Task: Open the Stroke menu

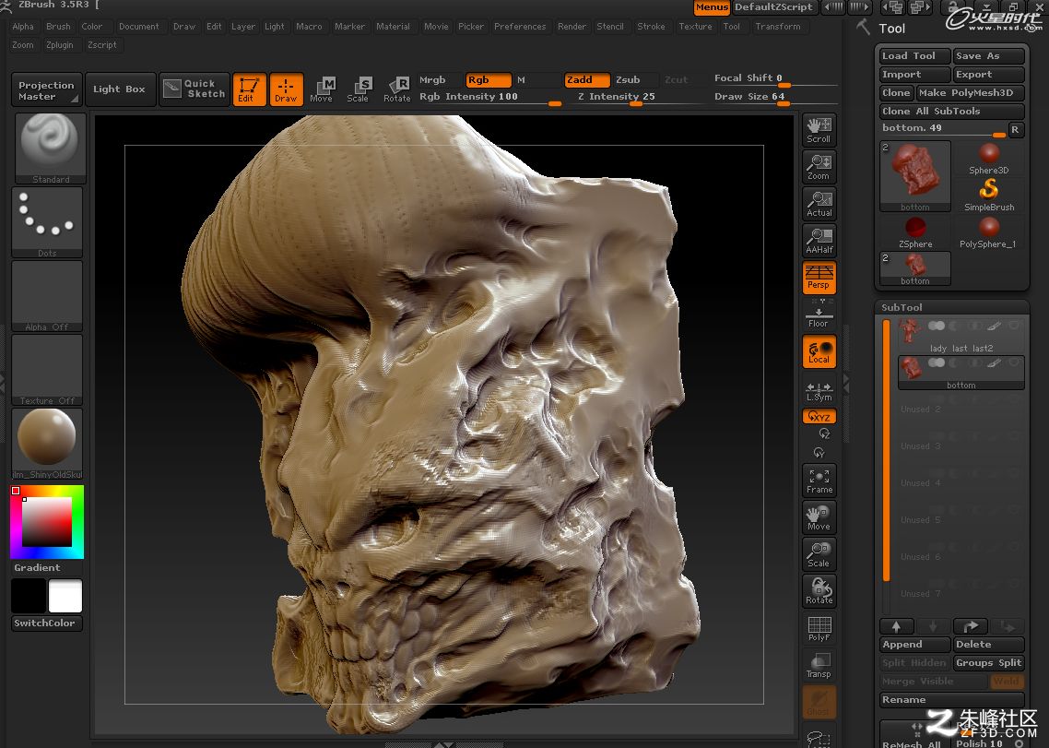Action: [x=651, y=27]
